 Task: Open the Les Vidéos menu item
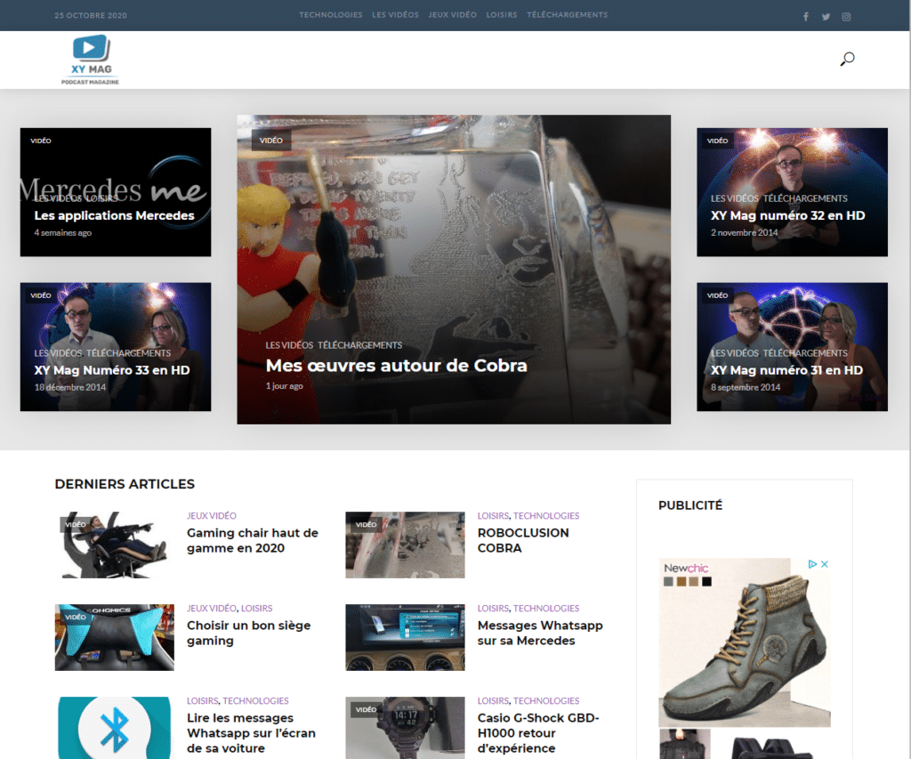[395, 15]
